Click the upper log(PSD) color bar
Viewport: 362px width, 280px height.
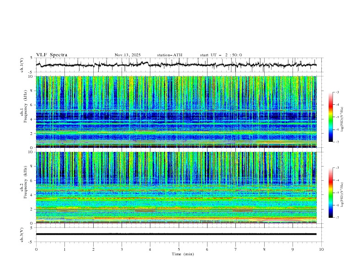coord(331,117)
